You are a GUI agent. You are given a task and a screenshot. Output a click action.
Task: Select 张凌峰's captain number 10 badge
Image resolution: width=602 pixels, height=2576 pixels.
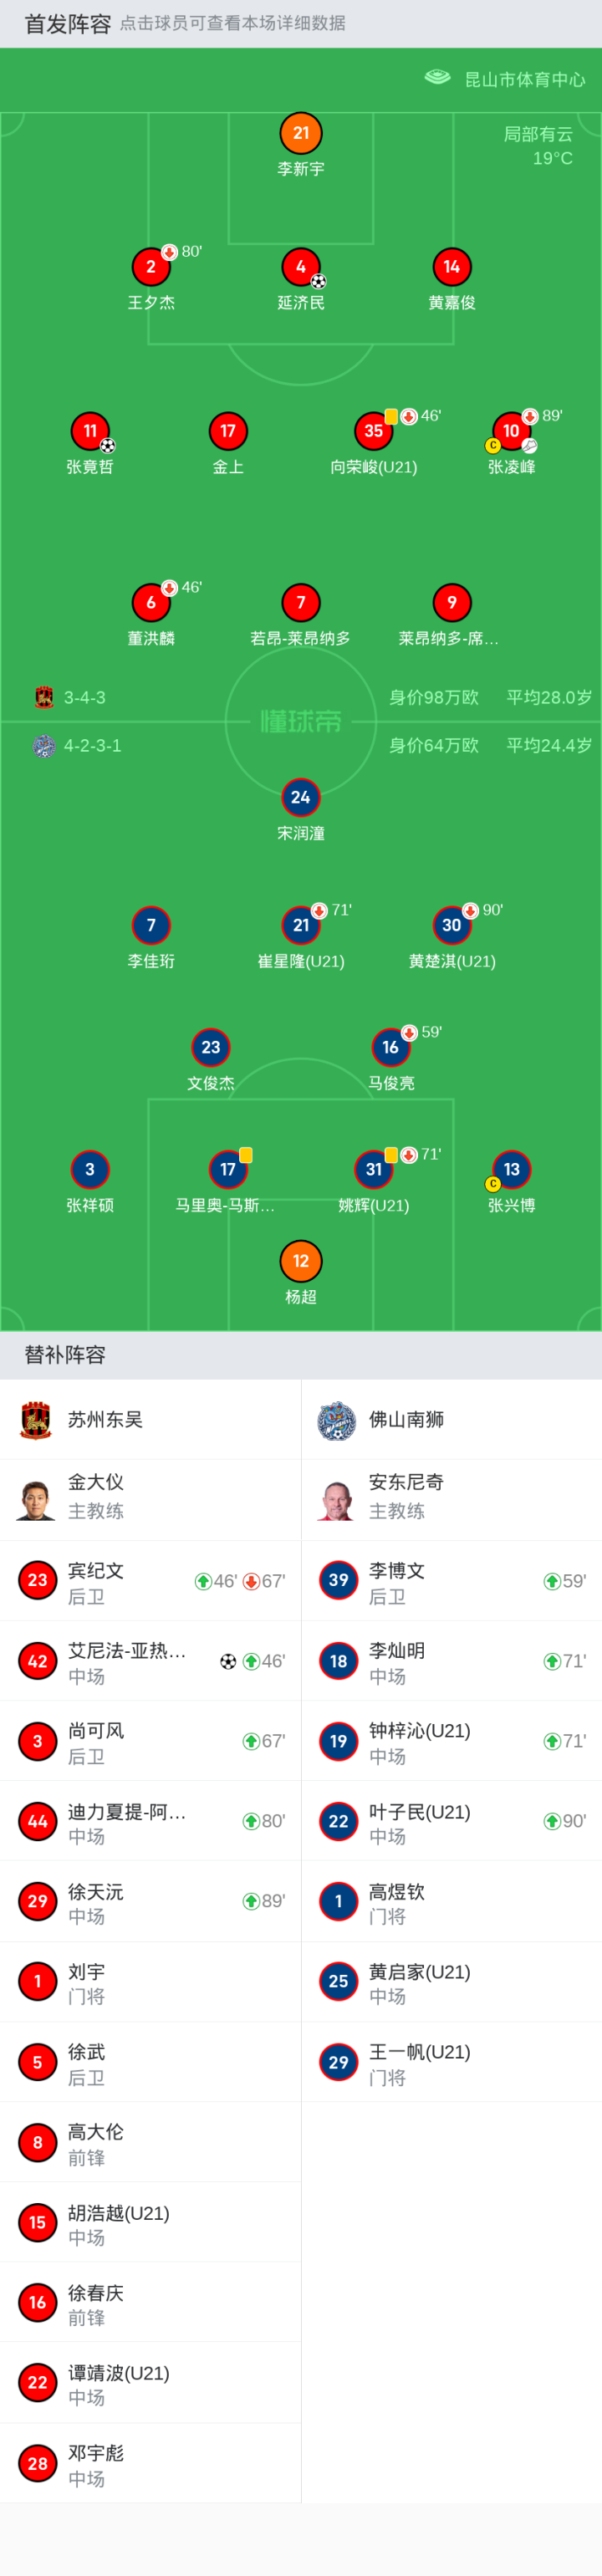[511, 431]
